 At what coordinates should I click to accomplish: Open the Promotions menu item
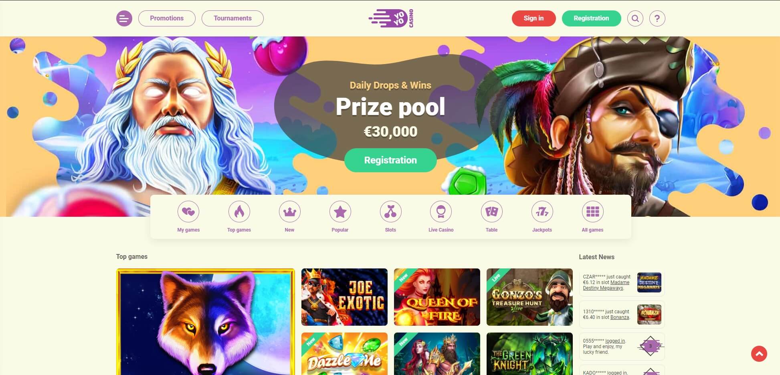tap(167, 18)
